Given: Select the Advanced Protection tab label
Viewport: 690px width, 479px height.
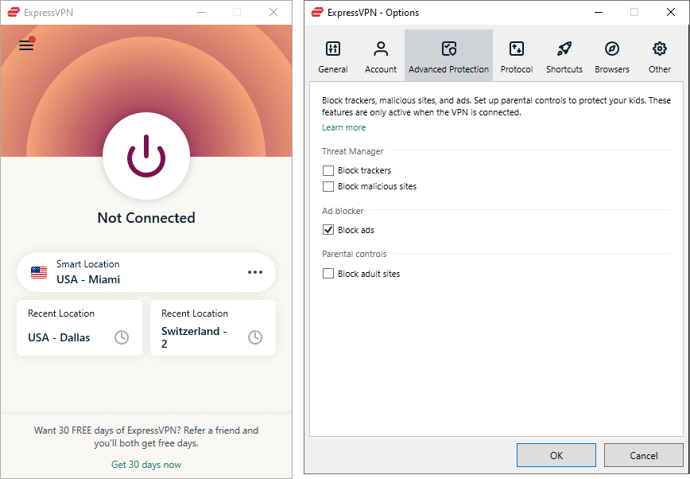Looking at the screenshot, I should pos(448,69).
